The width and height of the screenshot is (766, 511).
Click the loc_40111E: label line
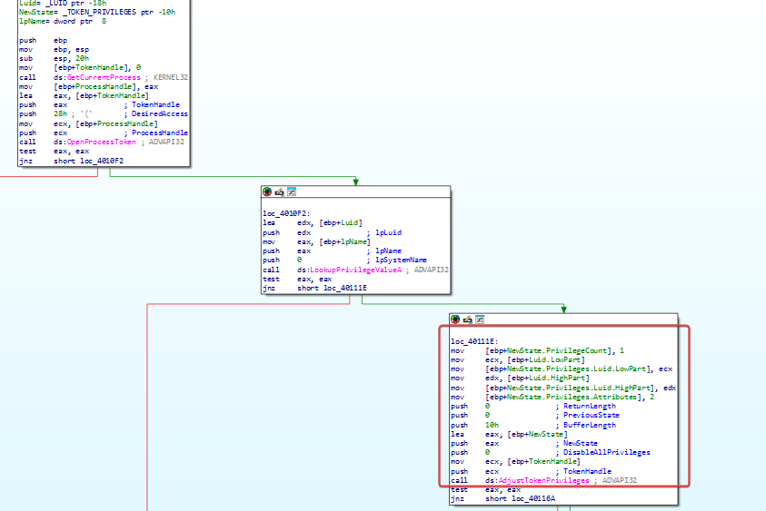[474, 341]
